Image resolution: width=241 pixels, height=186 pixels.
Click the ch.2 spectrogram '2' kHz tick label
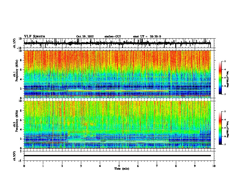pyautogui.click(x=21, y=139)
